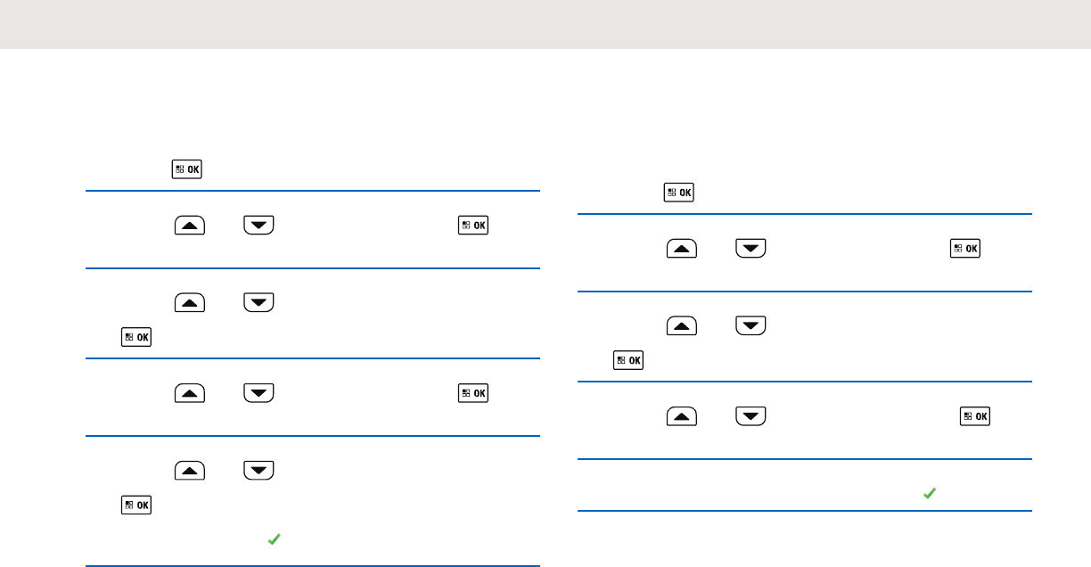
Task: Click the OK icon in the right column's first step
Action: (679, 193)
